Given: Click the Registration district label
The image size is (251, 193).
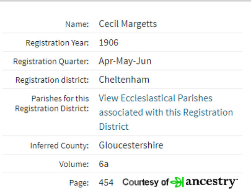Looking at the screenshot, I should (52, 80).
